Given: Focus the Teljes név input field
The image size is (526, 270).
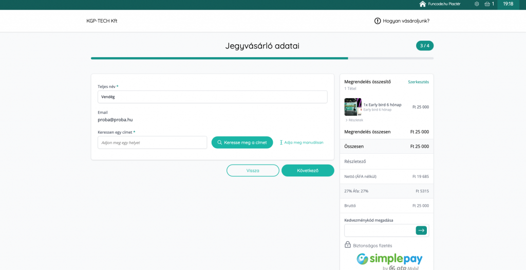Looking at the screenshot, I should click(x=212, y=97).
